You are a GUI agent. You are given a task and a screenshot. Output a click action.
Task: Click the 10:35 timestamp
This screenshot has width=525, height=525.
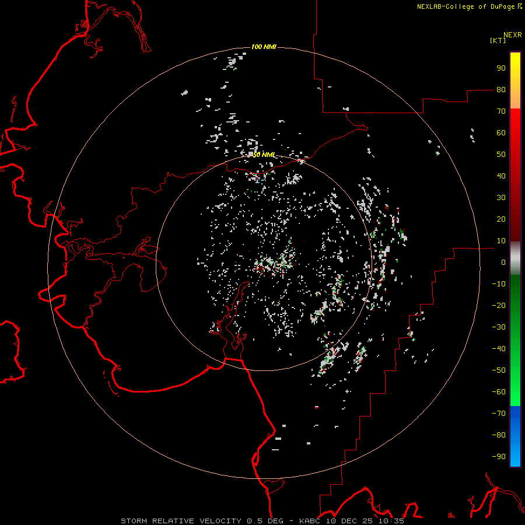391,521
